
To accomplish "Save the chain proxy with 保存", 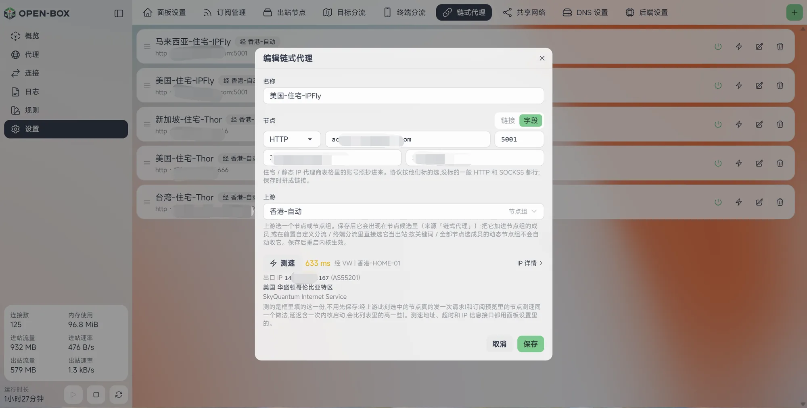I will 530,344.
